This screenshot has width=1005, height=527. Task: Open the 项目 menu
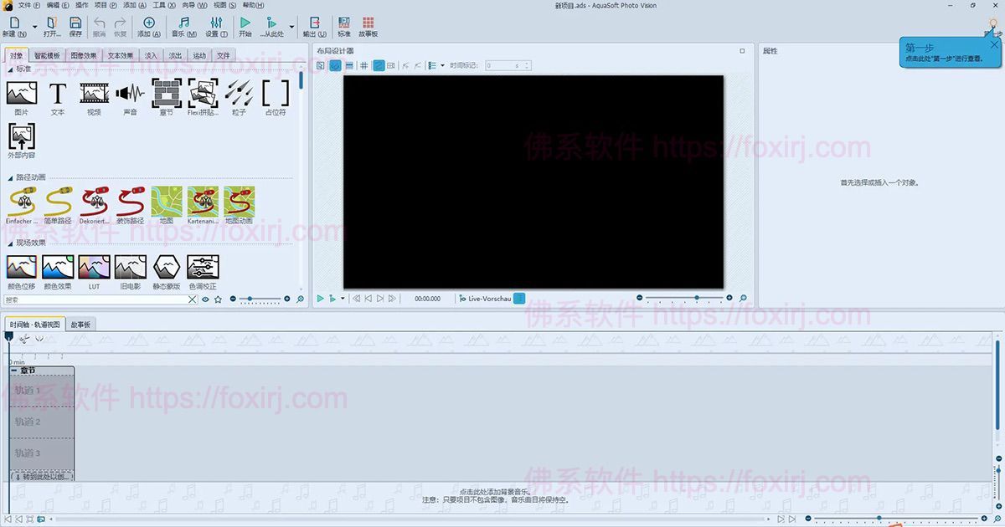click(107, 6)
